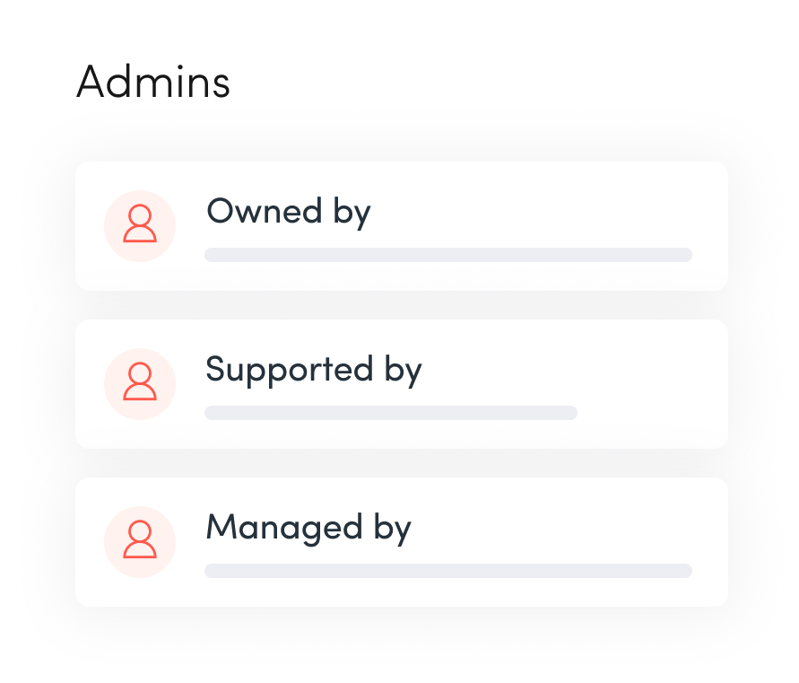Screen dimensions: 799x683
Task: Click the short gray bar under Supported by
Action: tap(390, 413)
